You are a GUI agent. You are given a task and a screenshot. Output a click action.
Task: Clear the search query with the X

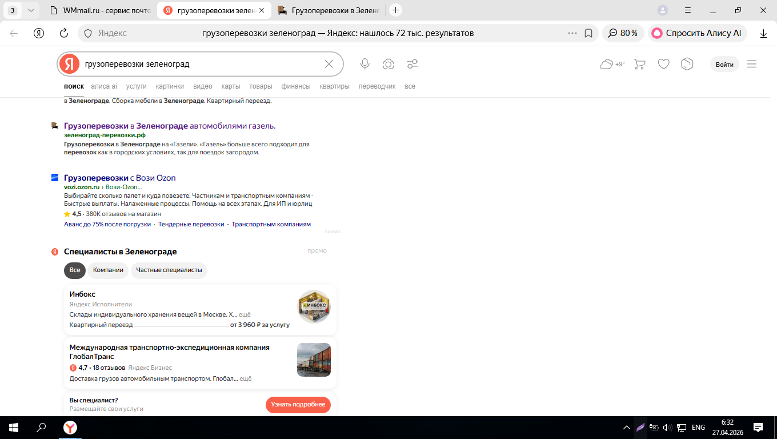[x=329, y=64]
